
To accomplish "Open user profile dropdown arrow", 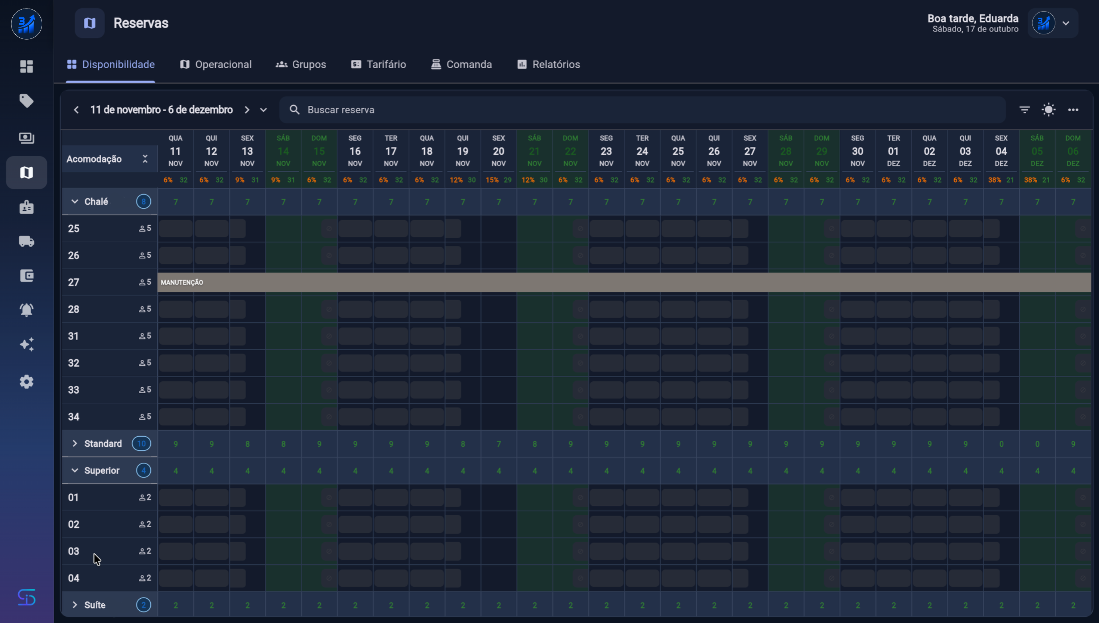I will pyautogui.click(x=1066, y=24).
